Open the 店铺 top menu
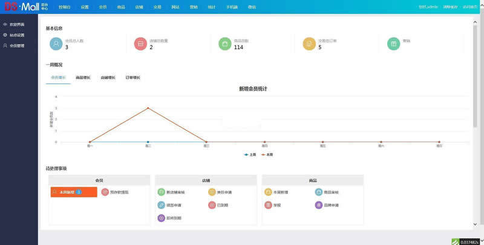The width and height of the screenshot is (484, 245). pos(139,7)
